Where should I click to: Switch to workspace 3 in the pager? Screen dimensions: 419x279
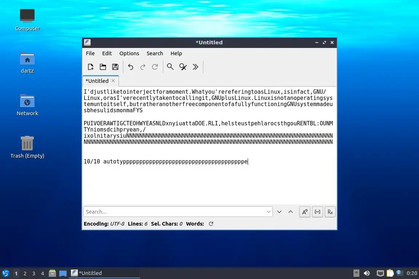click(34, 274)
